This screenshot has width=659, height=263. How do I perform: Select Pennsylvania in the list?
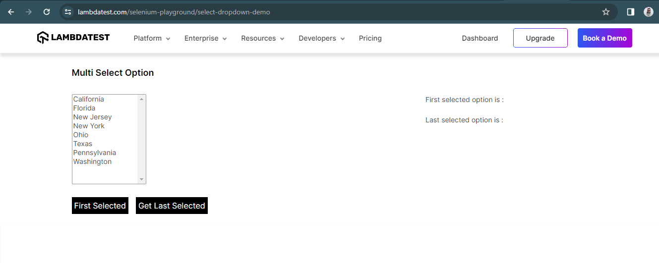[x=105, y=153]
